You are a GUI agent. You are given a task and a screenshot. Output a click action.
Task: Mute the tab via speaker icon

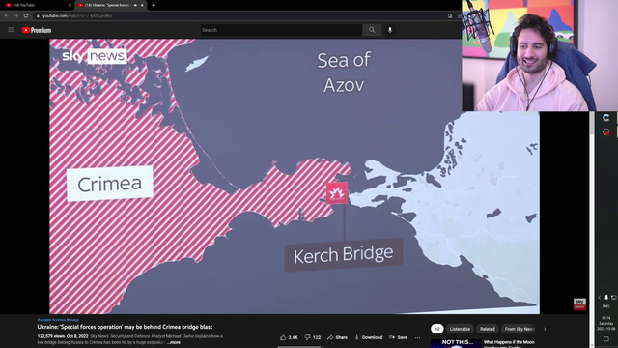[135, 5]
